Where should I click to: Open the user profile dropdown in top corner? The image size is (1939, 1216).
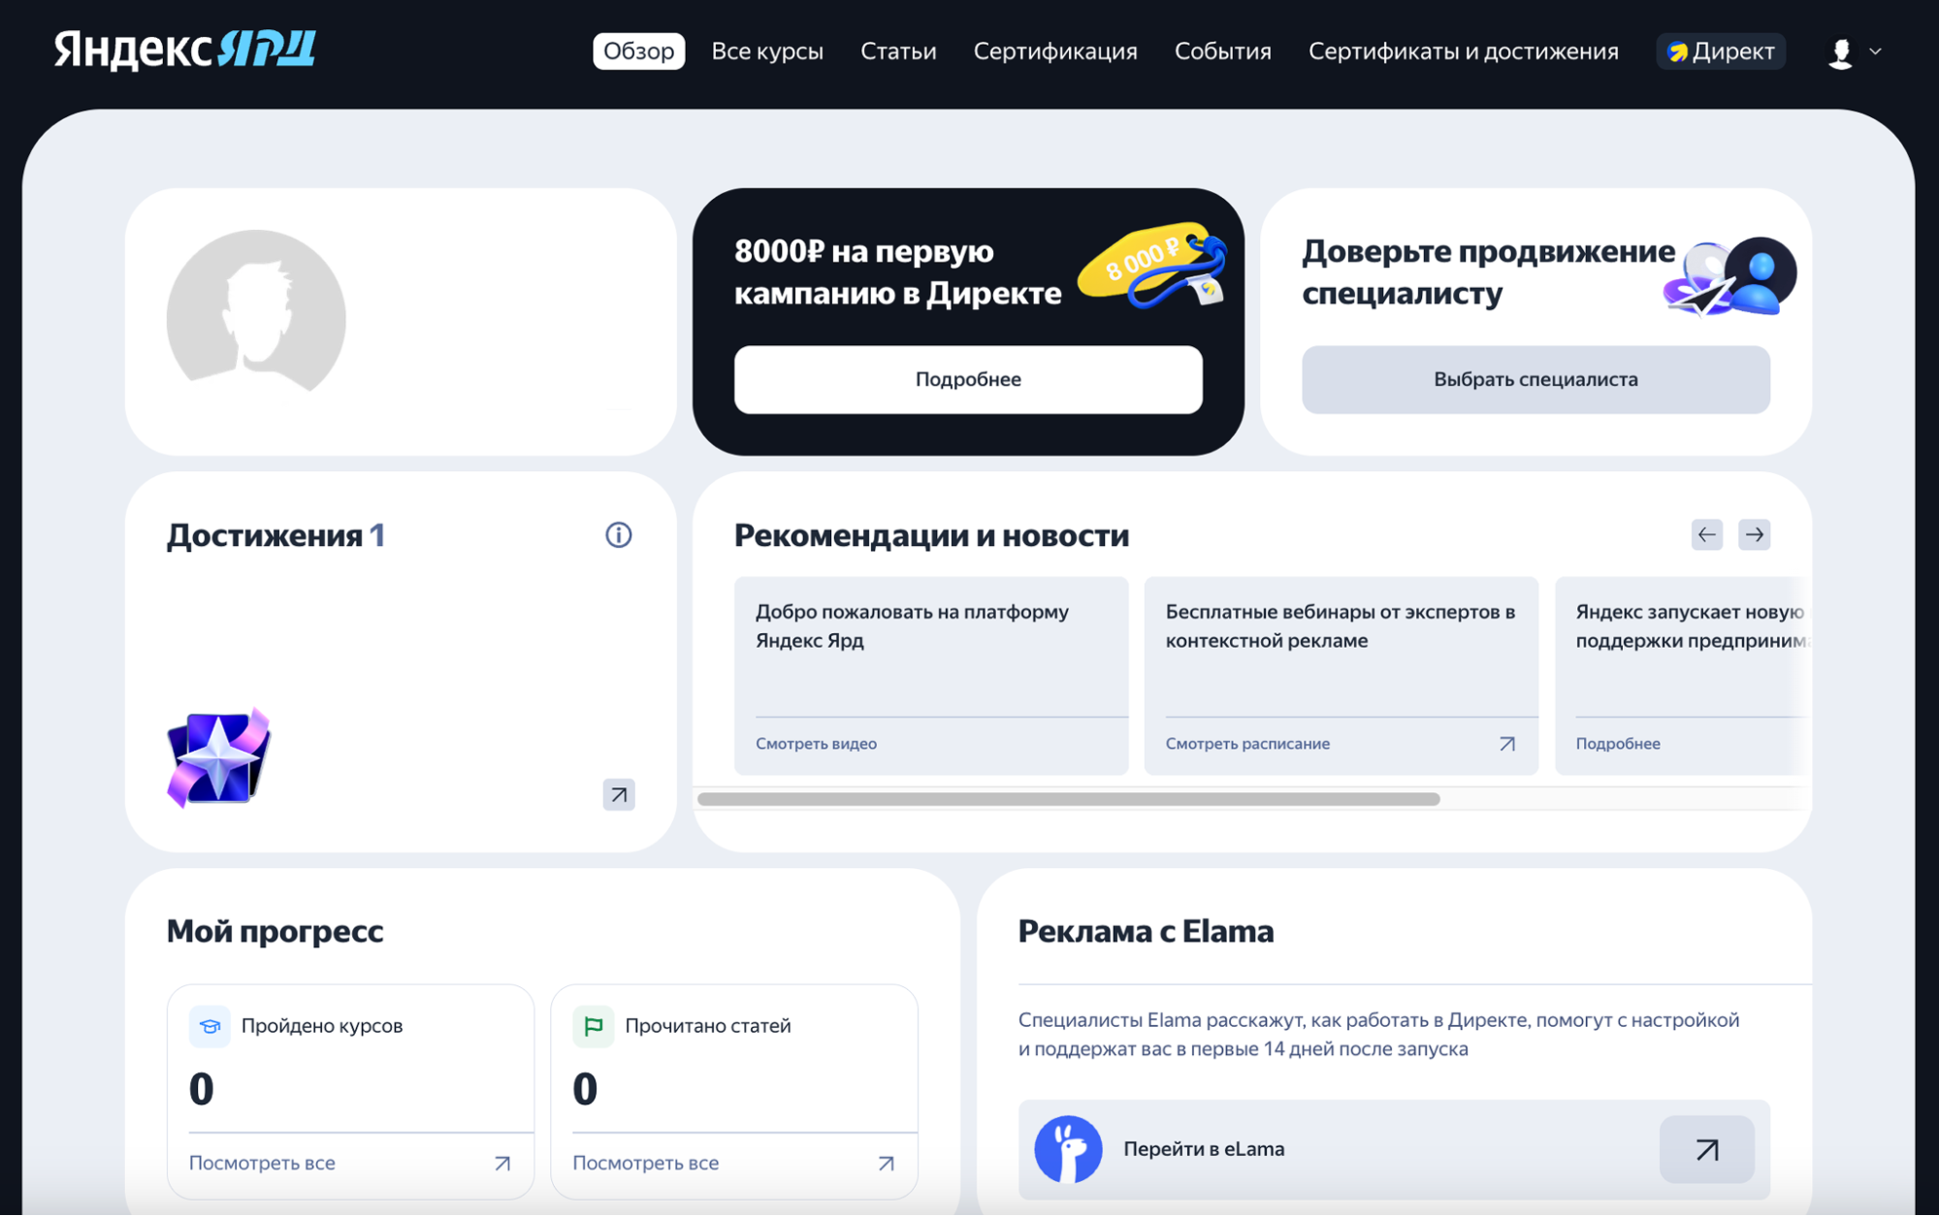[x=1852, y=51]
